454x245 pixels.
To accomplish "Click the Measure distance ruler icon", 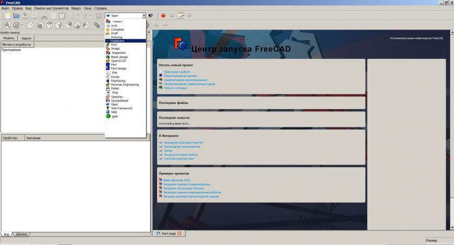I will (97, 25).
